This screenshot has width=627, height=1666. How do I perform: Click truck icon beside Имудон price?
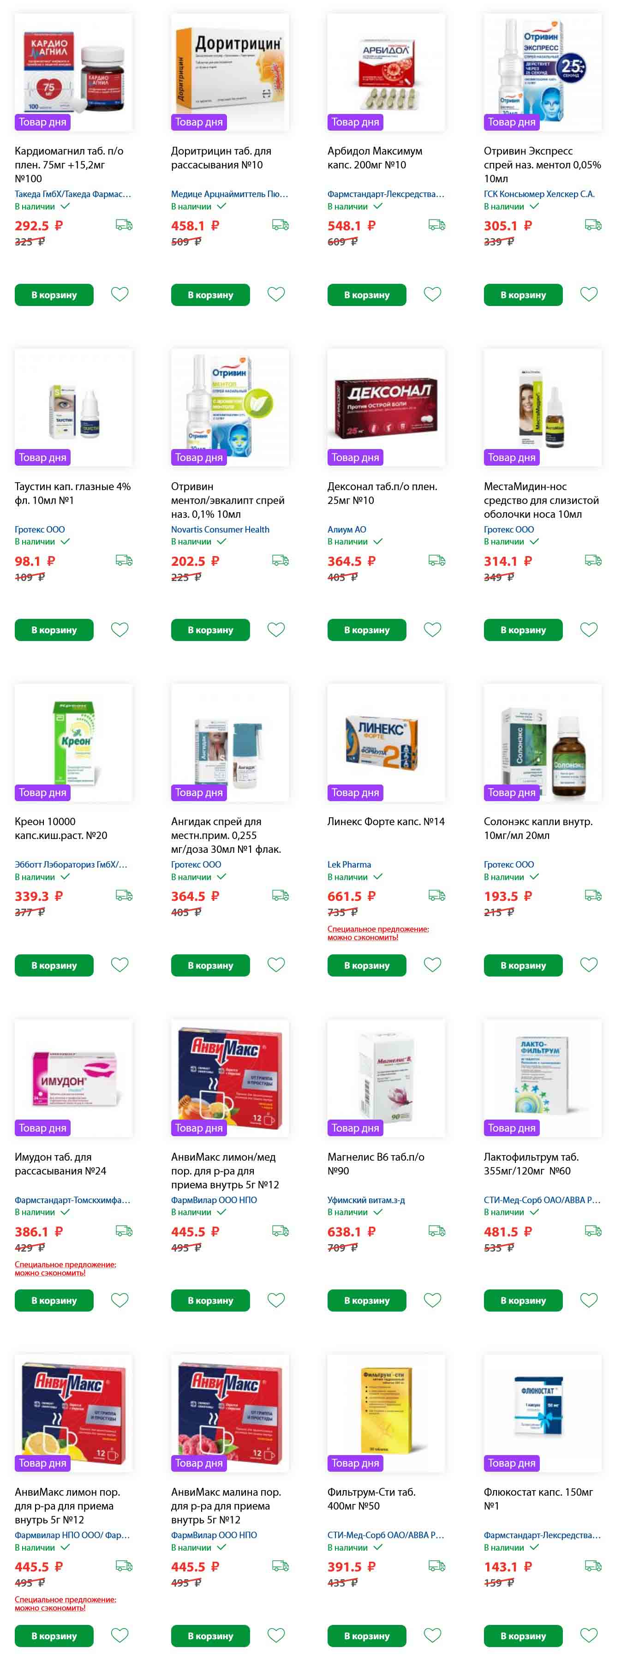124,1231
